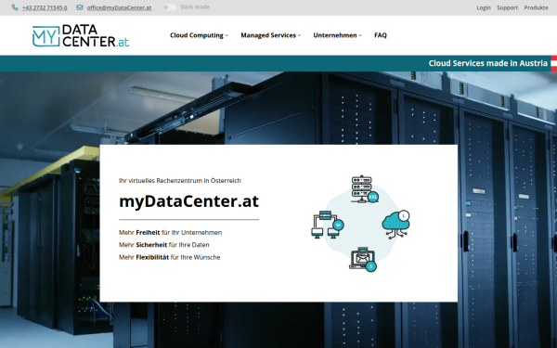Select the L cloud icon

(395, 225)
